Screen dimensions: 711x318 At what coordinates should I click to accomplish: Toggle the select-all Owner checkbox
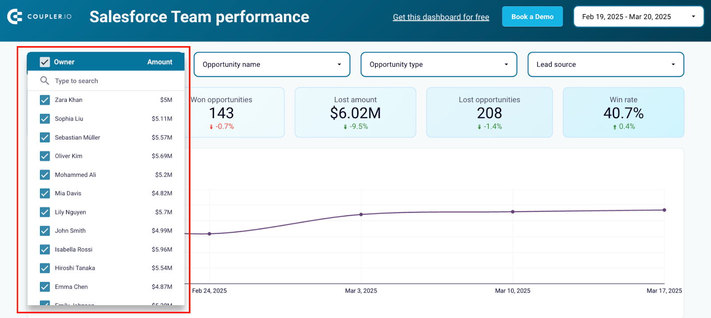pyautogui.click(x=45, y=62)
